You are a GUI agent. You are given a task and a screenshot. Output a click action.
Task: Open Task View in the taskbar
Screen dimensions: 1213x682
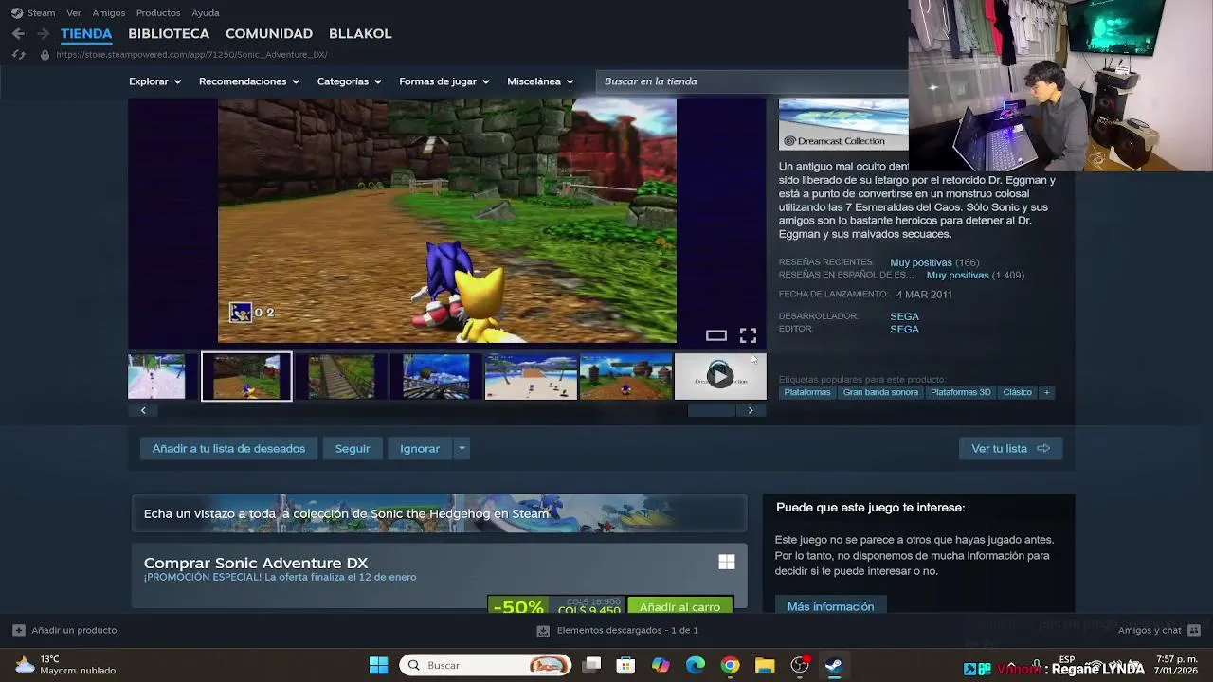pos(591,665)
